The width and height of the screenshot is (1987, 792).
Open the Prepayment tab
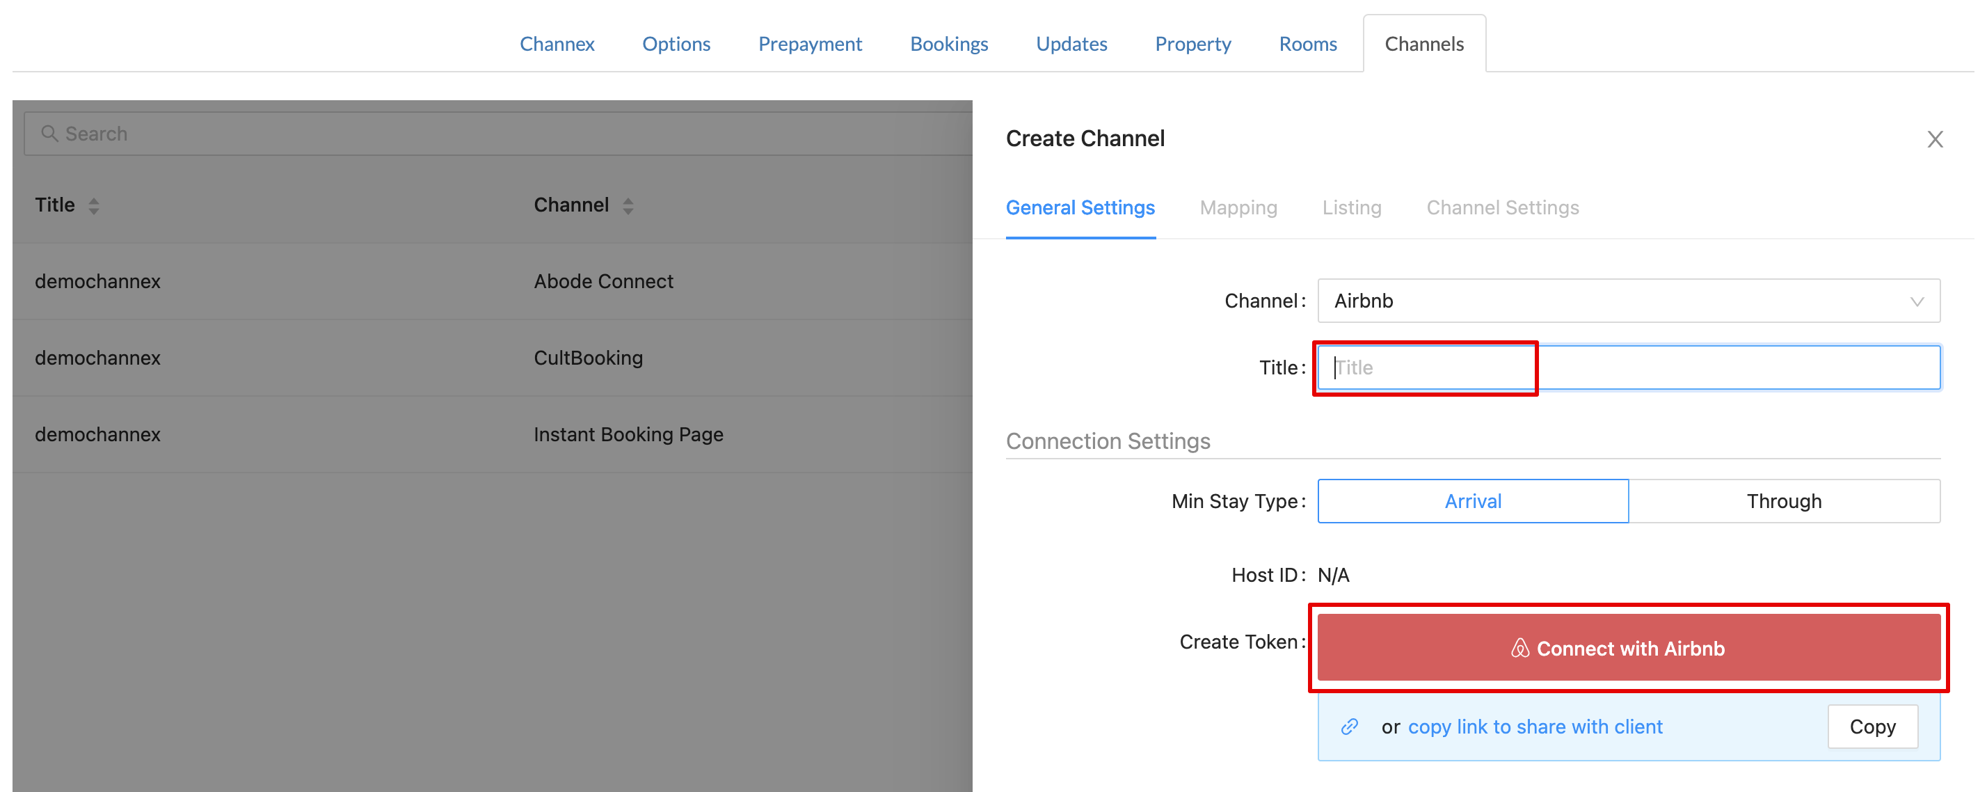pos(809,44)
